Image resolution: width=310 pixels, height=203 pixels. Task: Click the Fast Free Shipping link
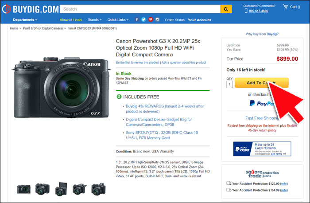pyautogui.click(x=262, y=118)
